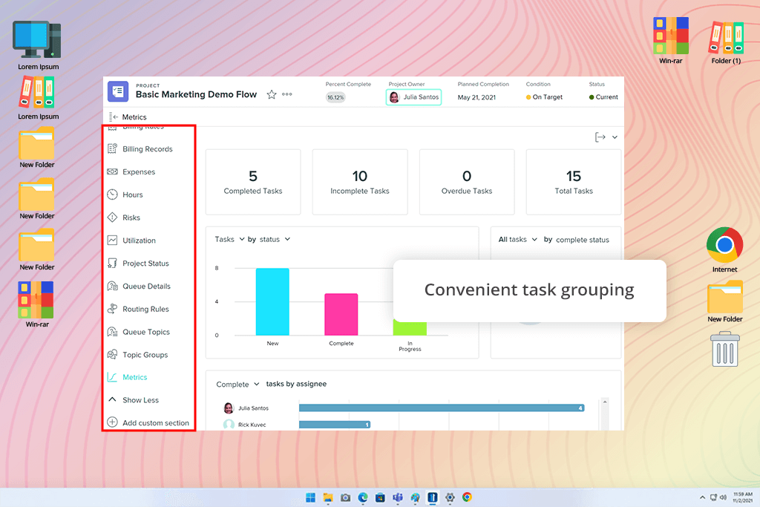Open the 5 Completed Tasks card
760x507 pixels.
(x=253, y=182)
